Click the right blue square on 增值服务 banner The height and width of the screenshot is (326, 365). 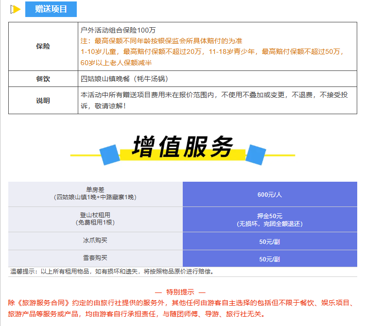pos(255,154)
